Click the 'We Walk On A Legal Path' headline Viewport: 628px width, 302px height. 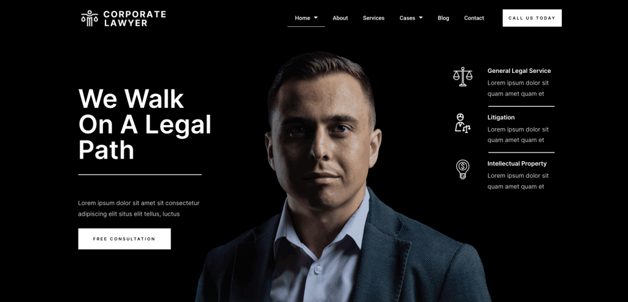tap(145, 124)
